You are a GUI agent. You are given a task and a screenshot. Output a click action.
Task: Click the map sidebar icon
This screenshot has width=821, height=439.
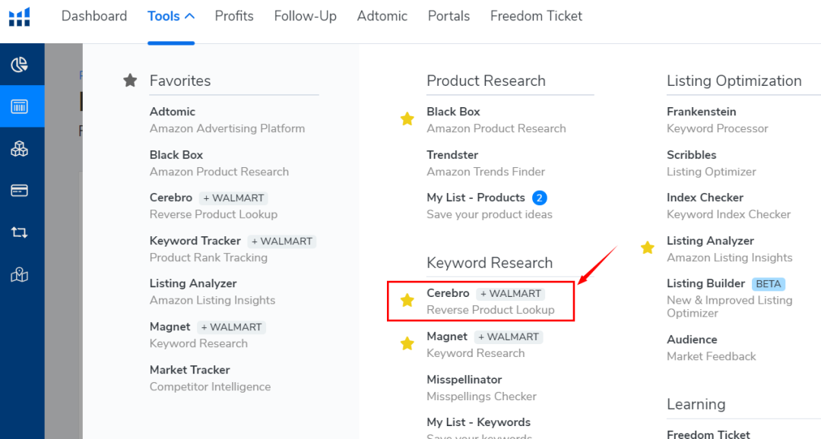coord(19,275)
